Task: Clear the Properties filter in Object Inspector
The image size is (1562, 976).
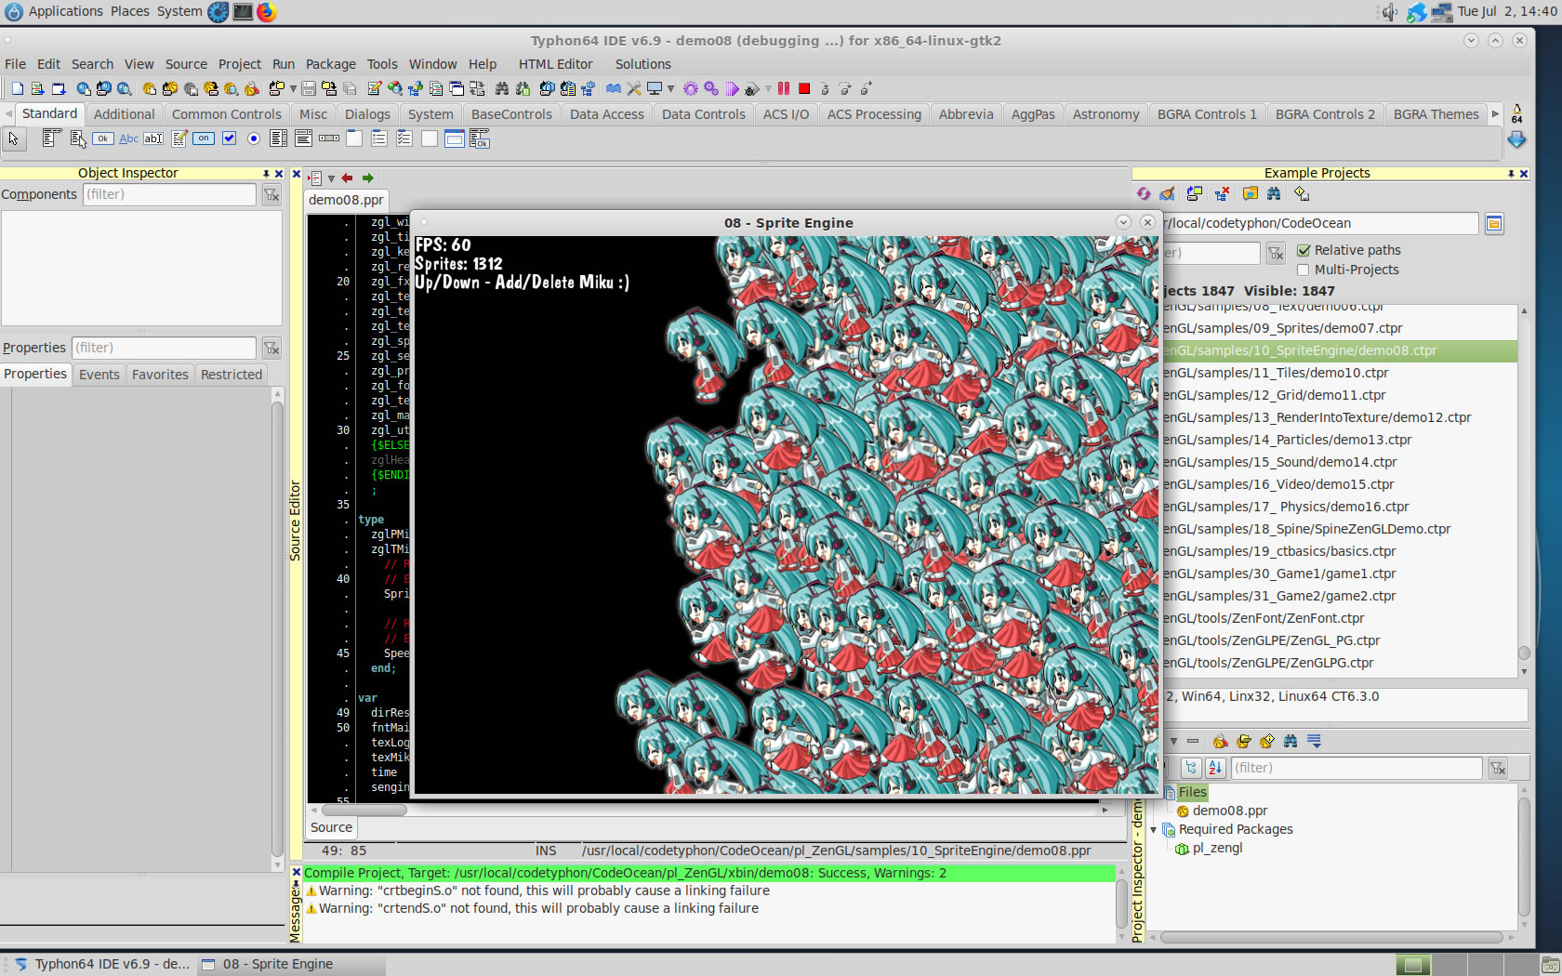Action: [x=271, y=348]
